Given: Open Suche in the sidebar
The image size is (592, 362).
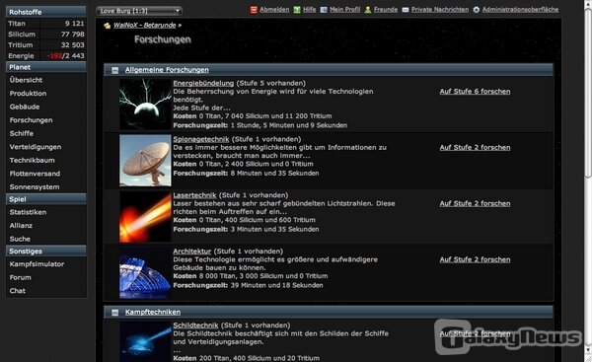Looking at the screenshot, I should (20, 239).
